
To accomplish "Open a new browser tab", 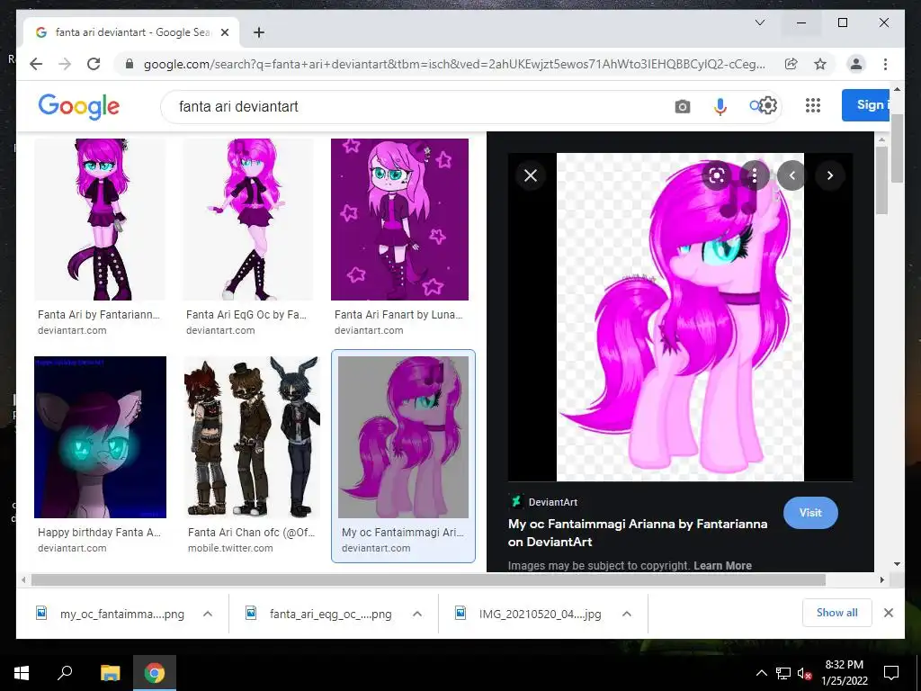I will pyautogui.click(x=258, y=32).
